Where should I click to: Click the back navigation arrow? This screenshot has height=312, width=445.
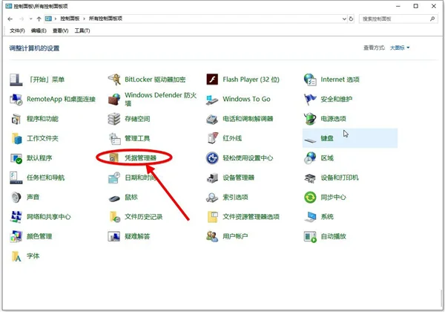[10, 19]
